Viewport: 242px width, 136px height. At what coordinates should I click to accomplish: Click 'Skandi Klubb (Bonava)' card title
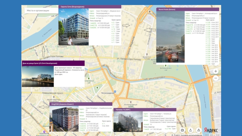(167, 9)
